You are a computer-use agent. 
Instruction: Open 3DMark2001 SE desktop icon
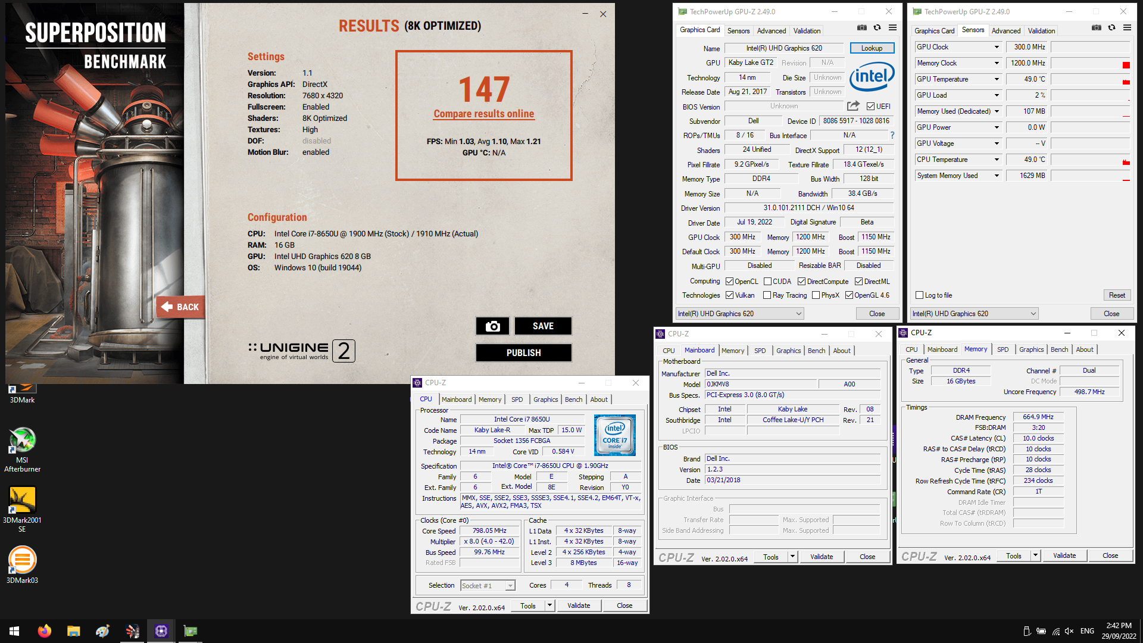pos(22,509)
